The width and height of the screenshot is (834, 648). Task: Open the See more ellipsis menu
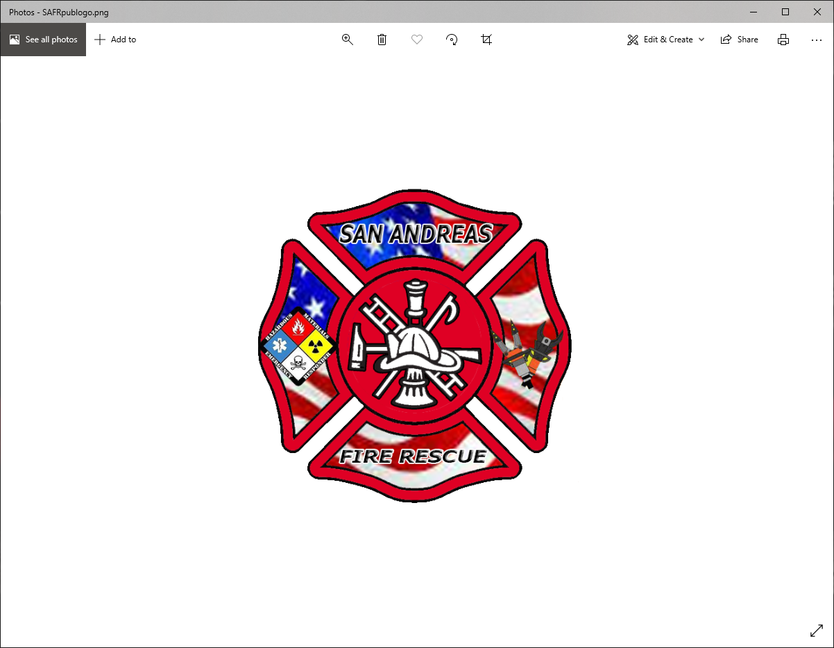point(817,40)
